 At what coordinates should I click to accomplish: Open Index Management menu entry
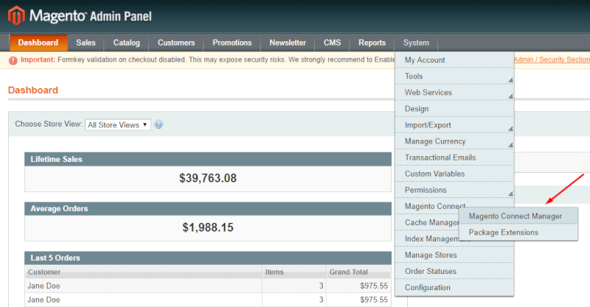tap(427, 239)
